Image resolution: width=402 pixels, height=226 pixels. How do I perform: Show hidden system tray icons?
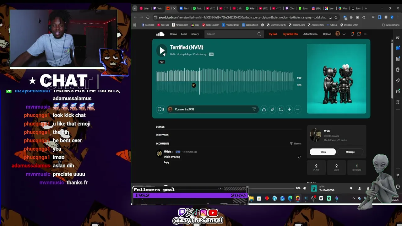pyautogui.click(x=354, y=198)
